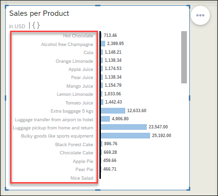Select the Nice Salad label
This screenshot has width=218, height=196.
[82, 178]
